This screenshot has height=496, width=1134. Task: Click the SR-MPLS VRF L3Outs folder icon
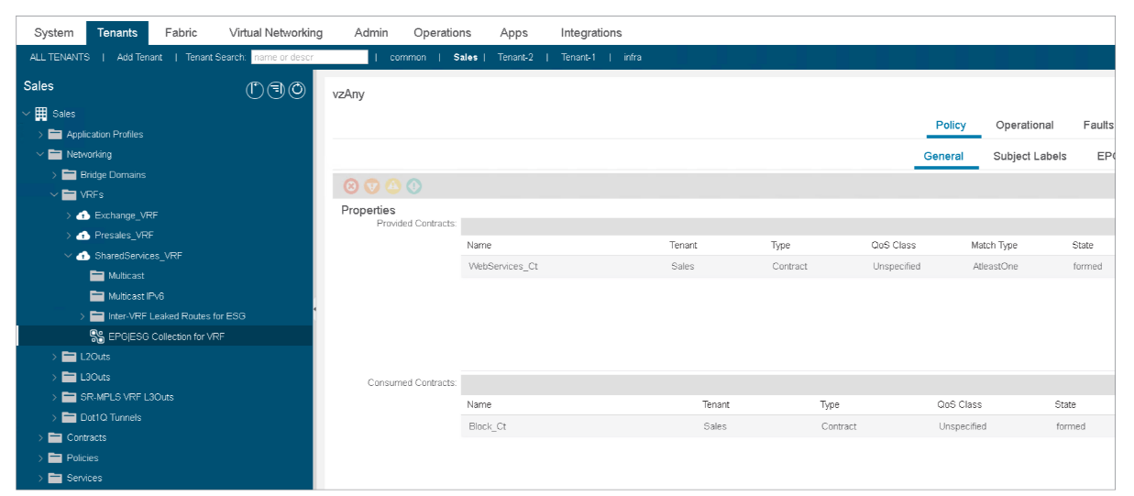[69, 397]
